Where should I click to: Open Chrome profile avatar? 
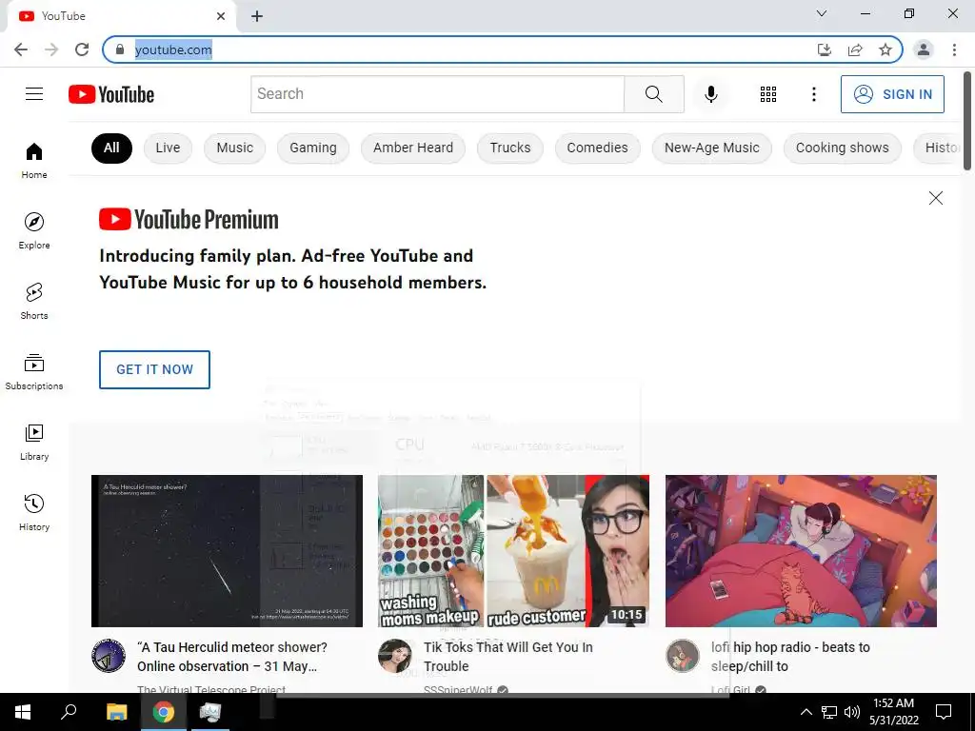(924, 49)
